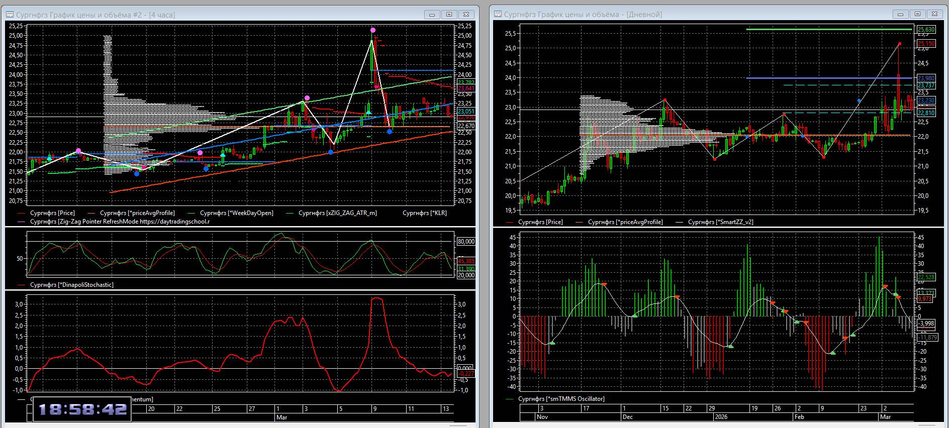This screenshot has width=949, height=428.
Task: Click the blue 23,980 price level label
Action: tap(926, 78)
